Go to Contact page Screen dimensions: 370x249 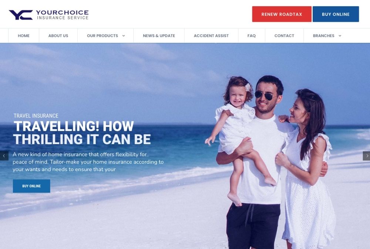point(284,36)
